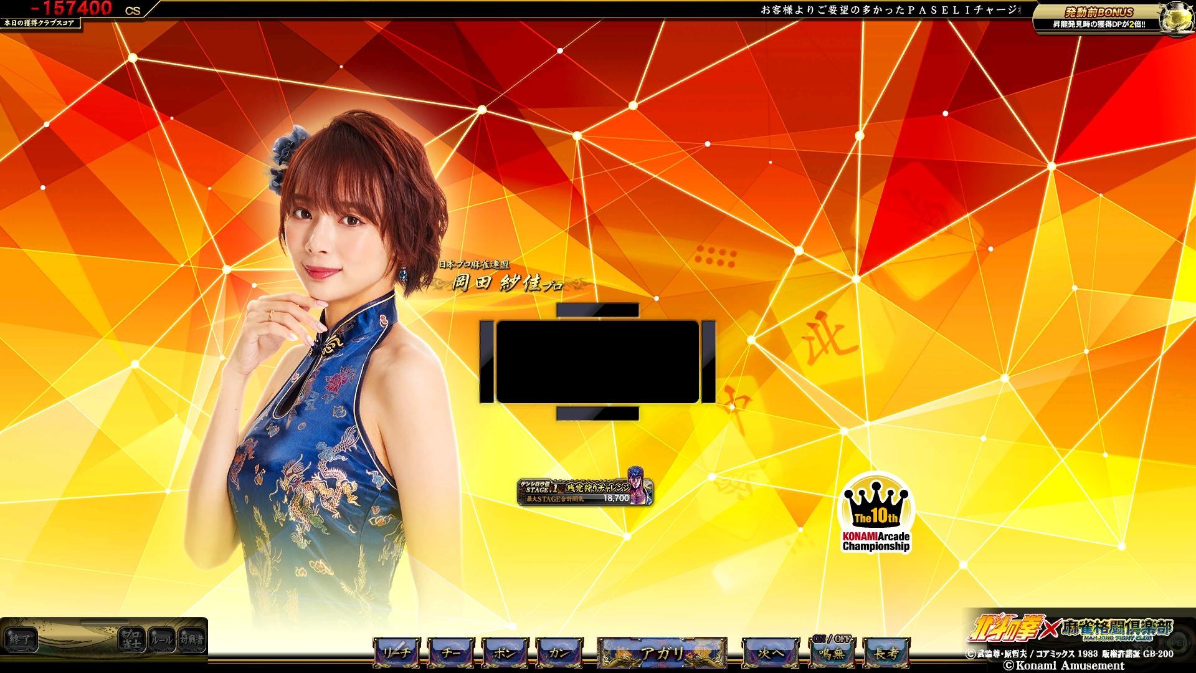Click the 次へ (Next) button

point(770,653)
